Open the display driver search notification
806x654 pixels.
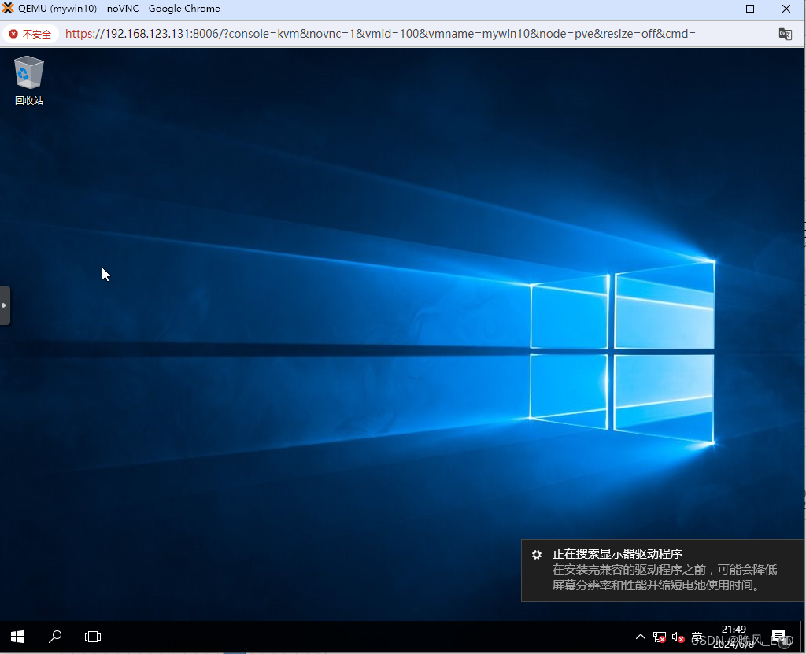pos(663,571)
